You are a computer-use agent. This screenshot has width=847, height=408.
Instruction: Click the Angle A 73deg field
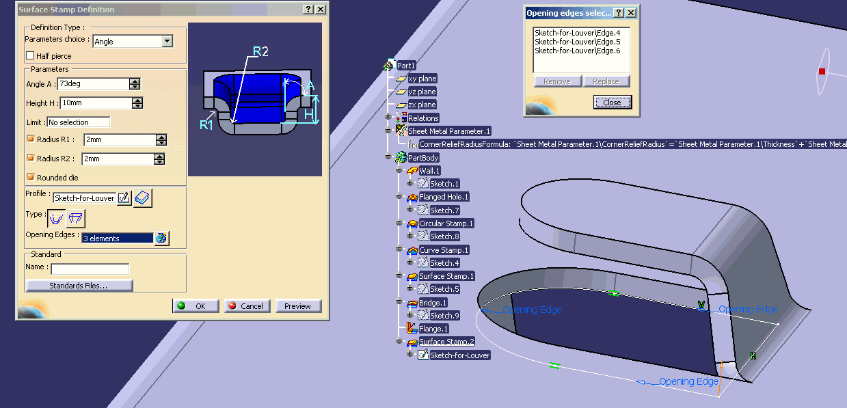coord(94,84)
